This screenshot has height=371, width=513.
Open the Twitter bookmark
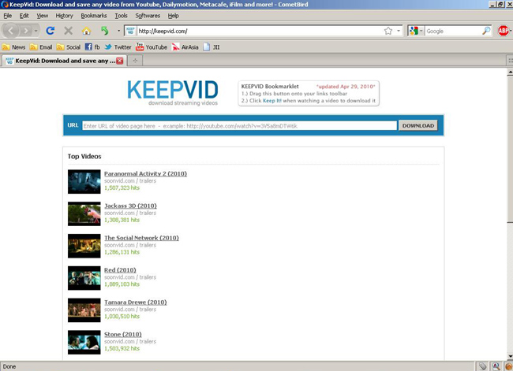(118, 47)
